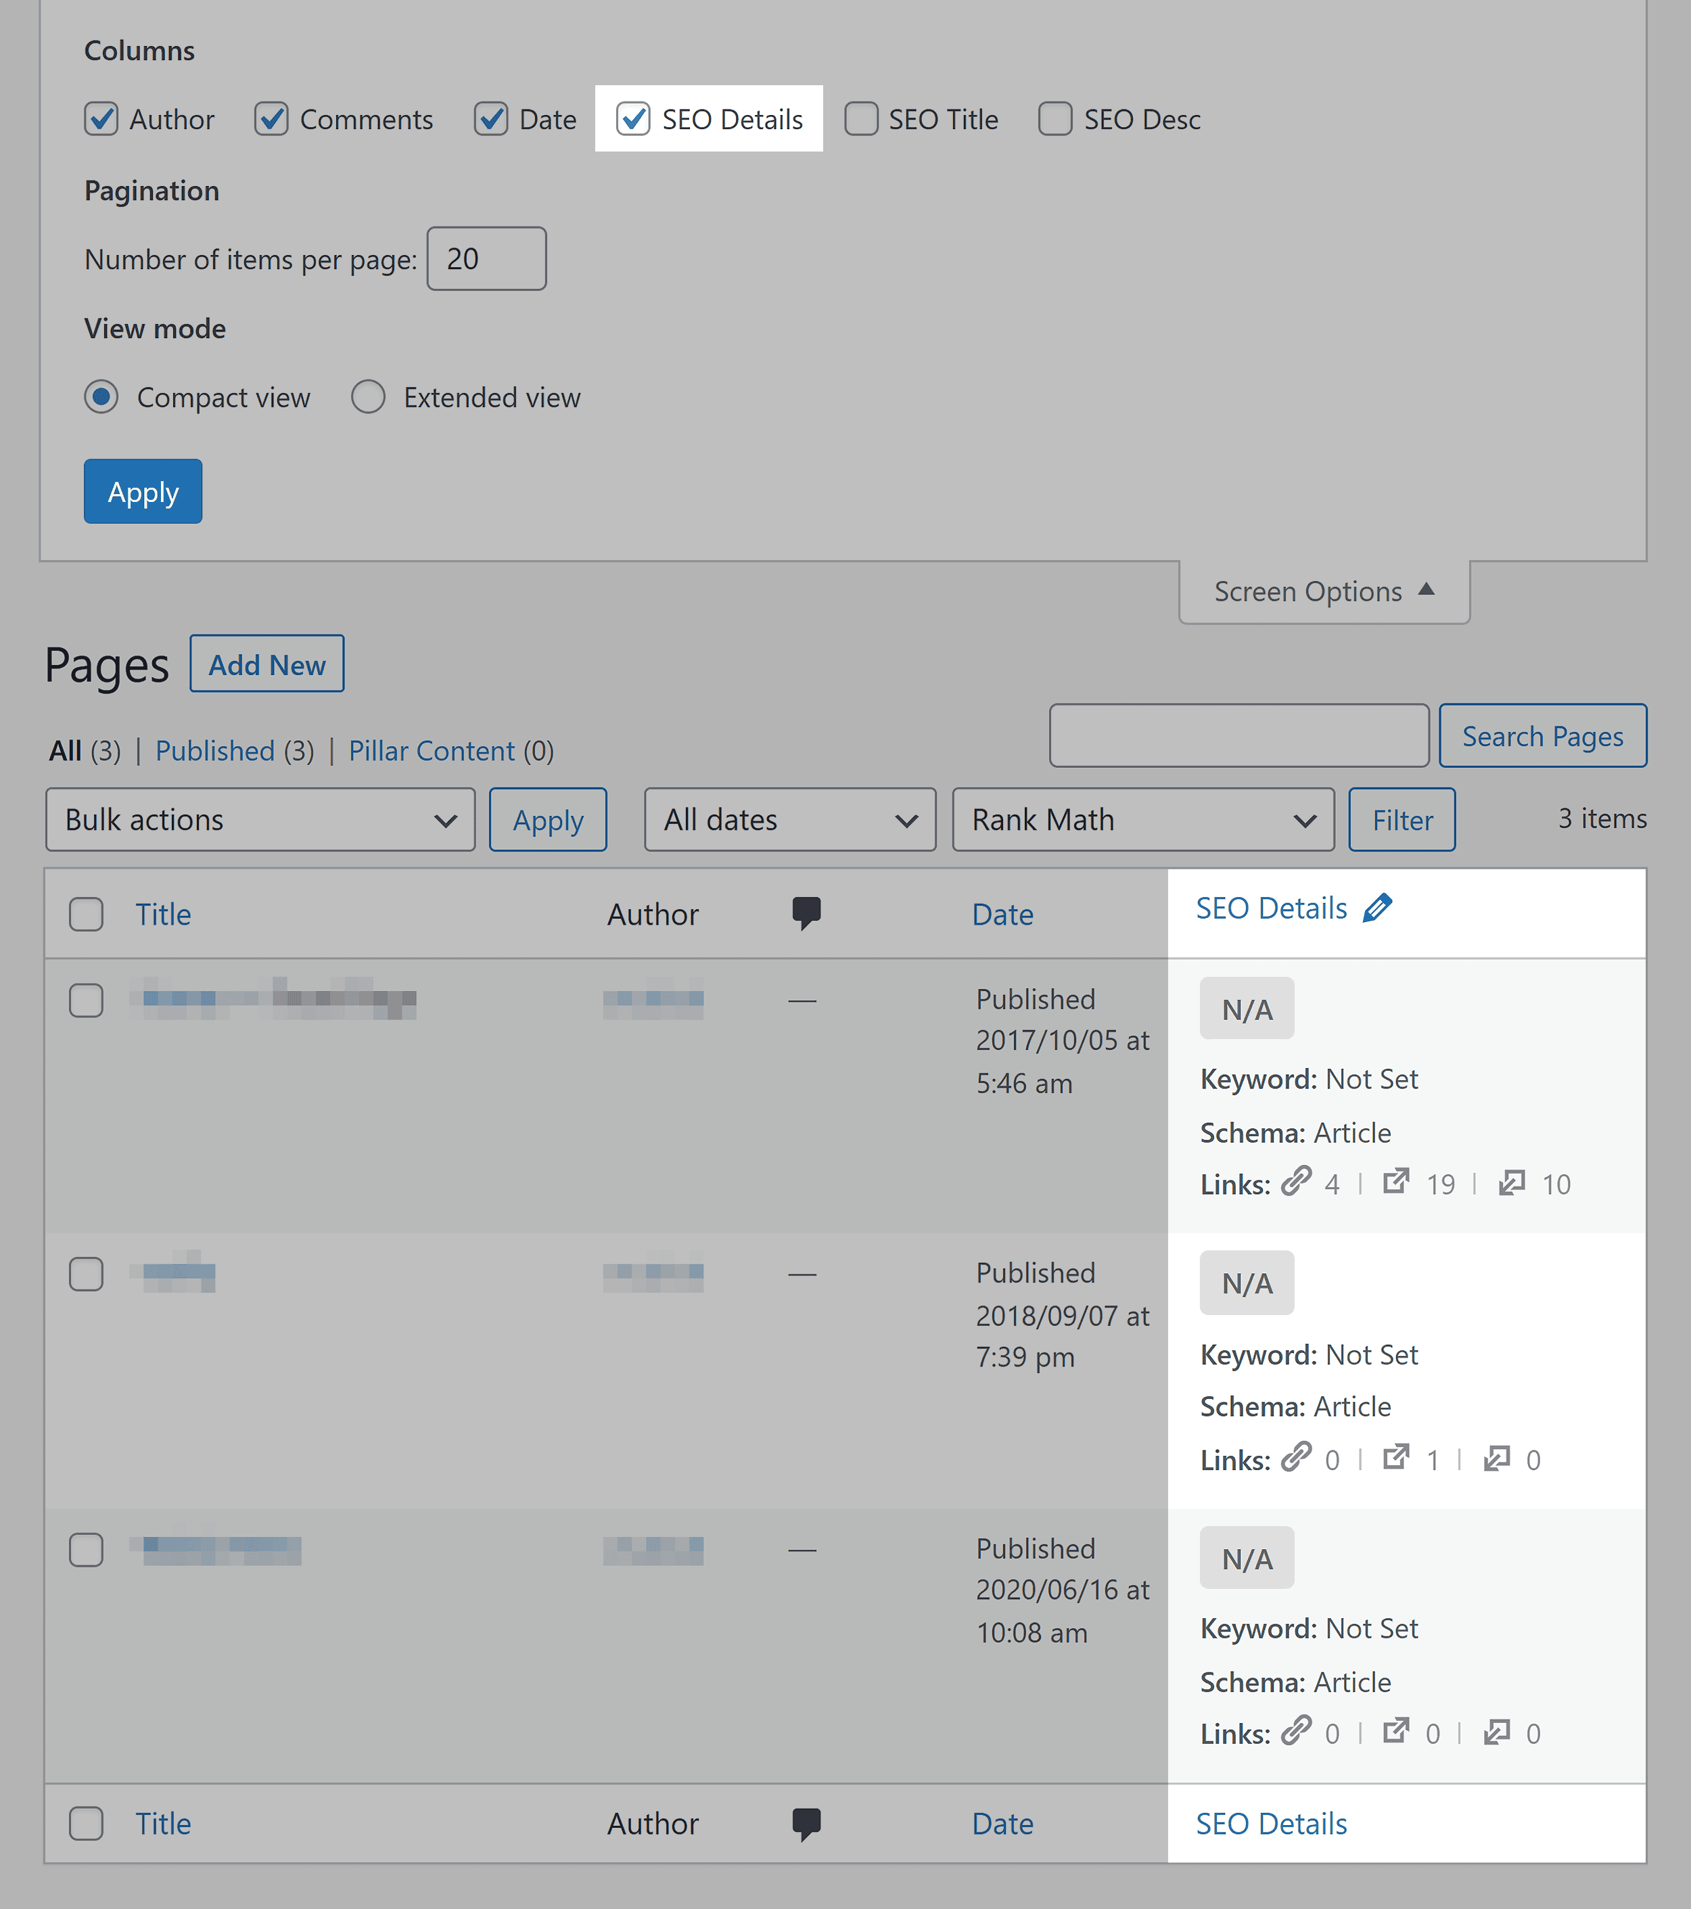Click the number of items per page input field

point(488,256)
